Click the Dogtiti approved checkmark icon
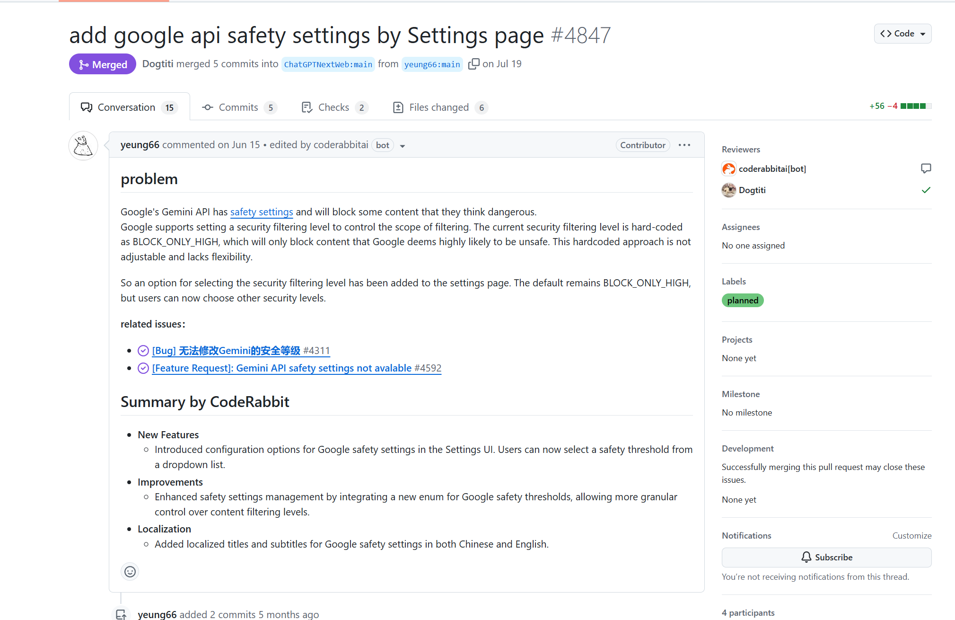 pos(926,190)
